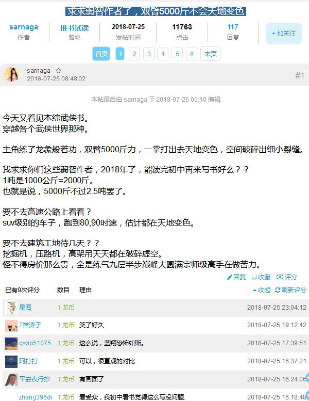Go to page 2 of the thread
309x401 pixels.
pyautogui.click(x=134, y=54)
